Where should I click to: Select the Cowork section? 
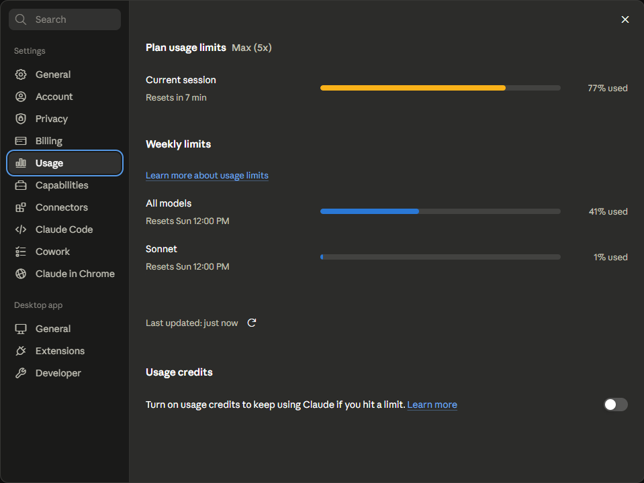52,252
